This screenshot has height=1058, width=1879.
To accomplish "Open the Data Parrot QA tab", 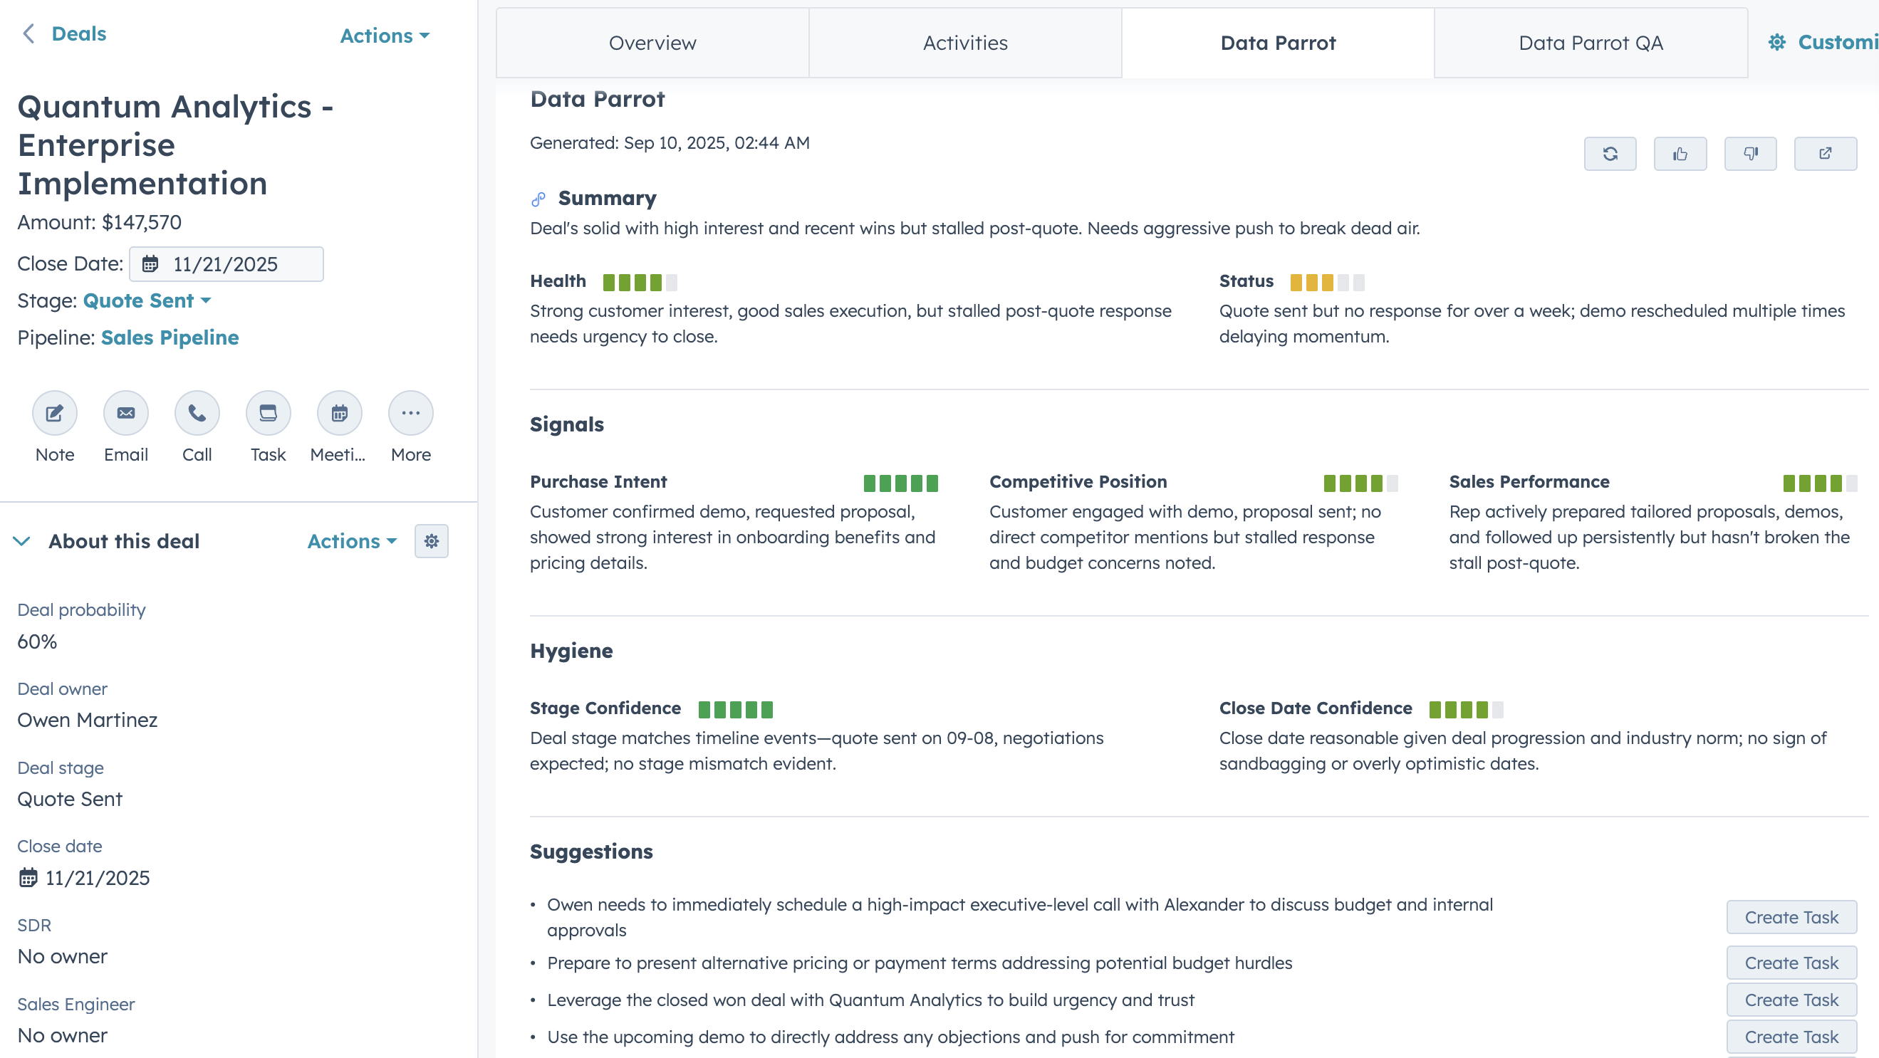I will click(x=1590, y=42).
